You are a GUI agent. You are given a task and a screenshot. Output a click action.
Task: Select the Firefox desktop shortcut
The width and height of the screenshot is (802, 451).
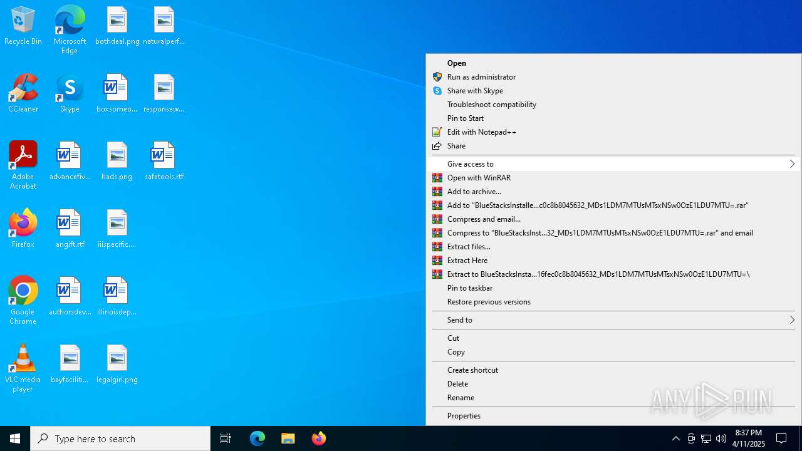point(23,229)
